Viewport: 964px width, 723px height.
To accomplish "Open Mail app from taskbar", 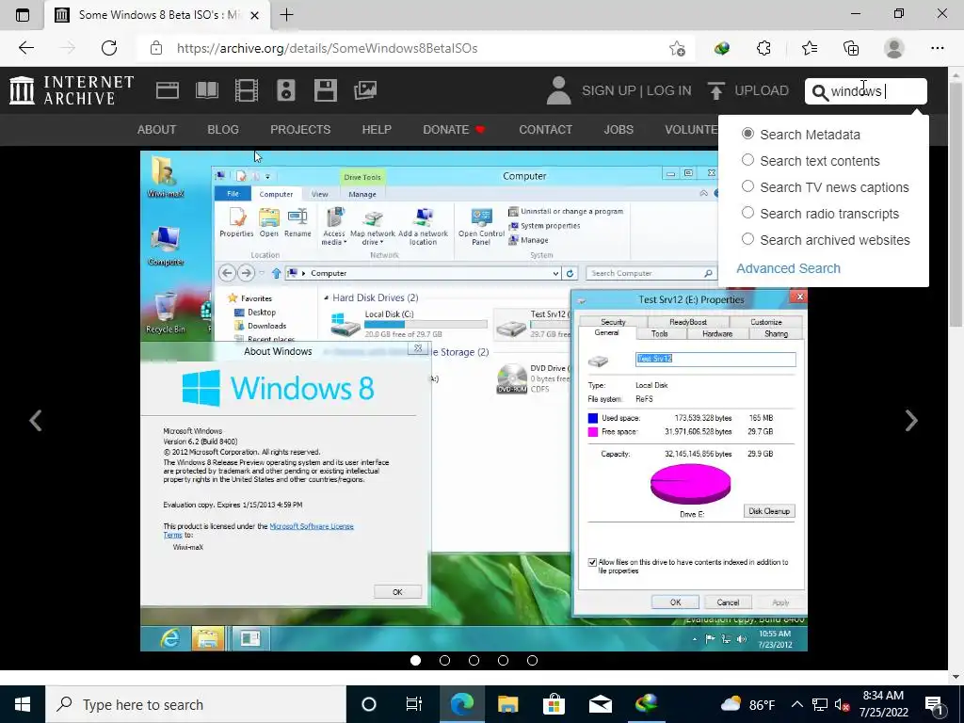I will (x=600, y=704).
